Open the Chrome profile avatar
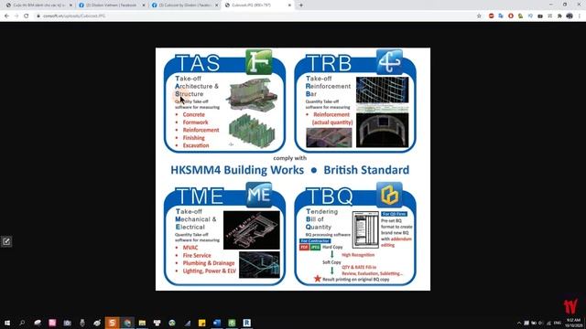The width and height of the screenshot is (586, 329). [570, 16]
